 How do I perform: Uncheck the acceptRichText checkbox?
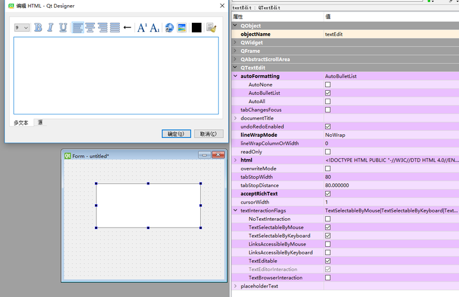(x=328, y=193)
